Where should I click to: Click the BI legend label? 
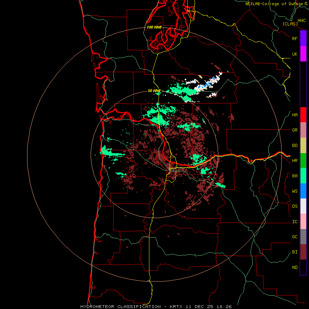coord(295,252)
